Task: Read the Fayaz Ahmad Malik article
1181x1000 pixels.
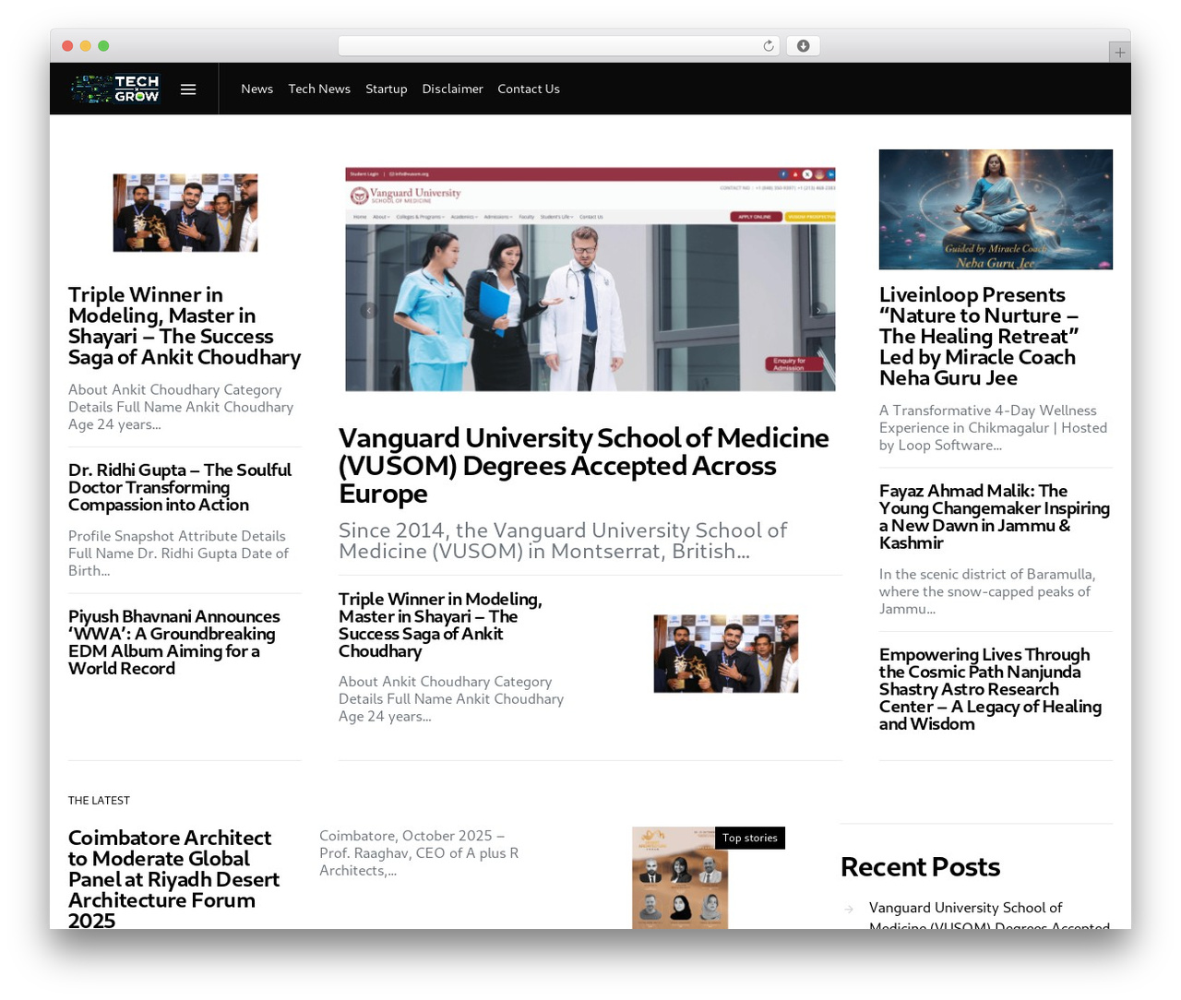Action: point(995,517)
